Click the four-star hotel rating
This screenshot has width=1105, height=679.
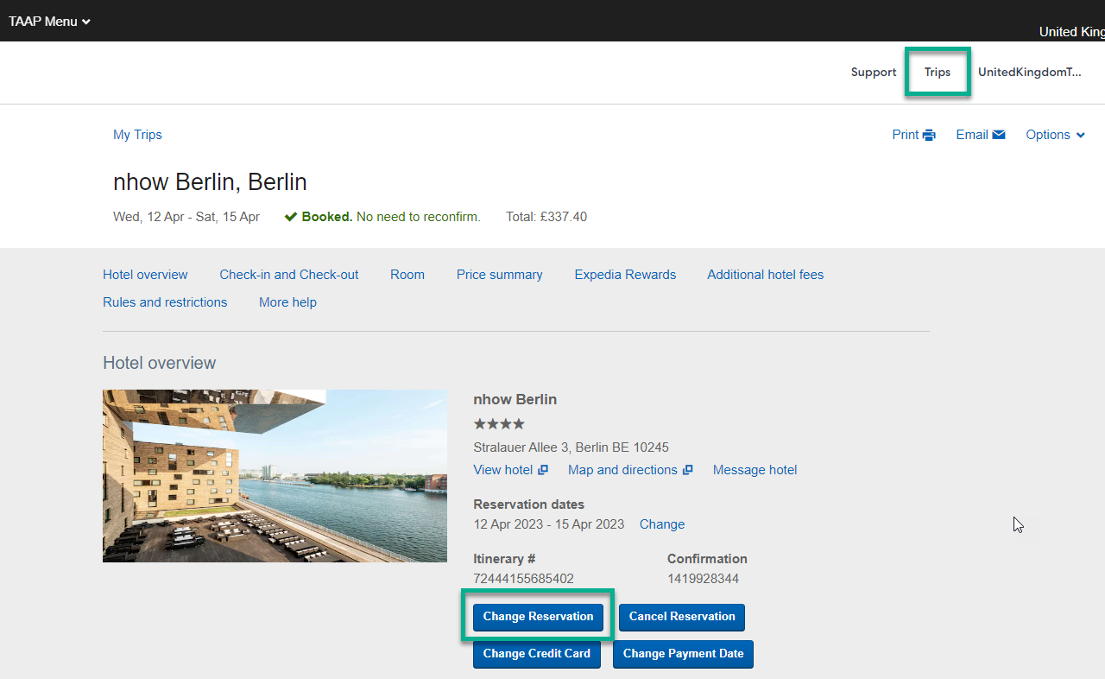coord(499,423)
